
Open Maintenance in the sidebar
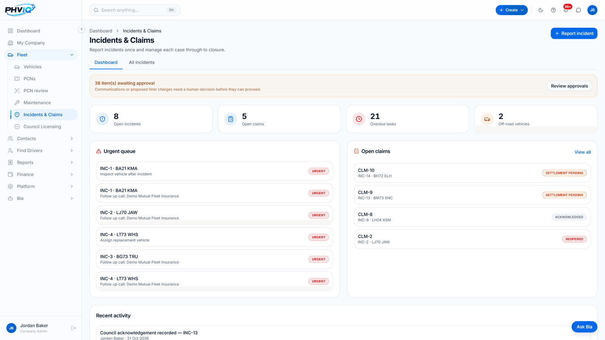pos(44,103)
